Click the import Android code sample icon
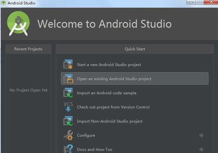The height and width of the screenshot is (153, 218). [68, 93]
